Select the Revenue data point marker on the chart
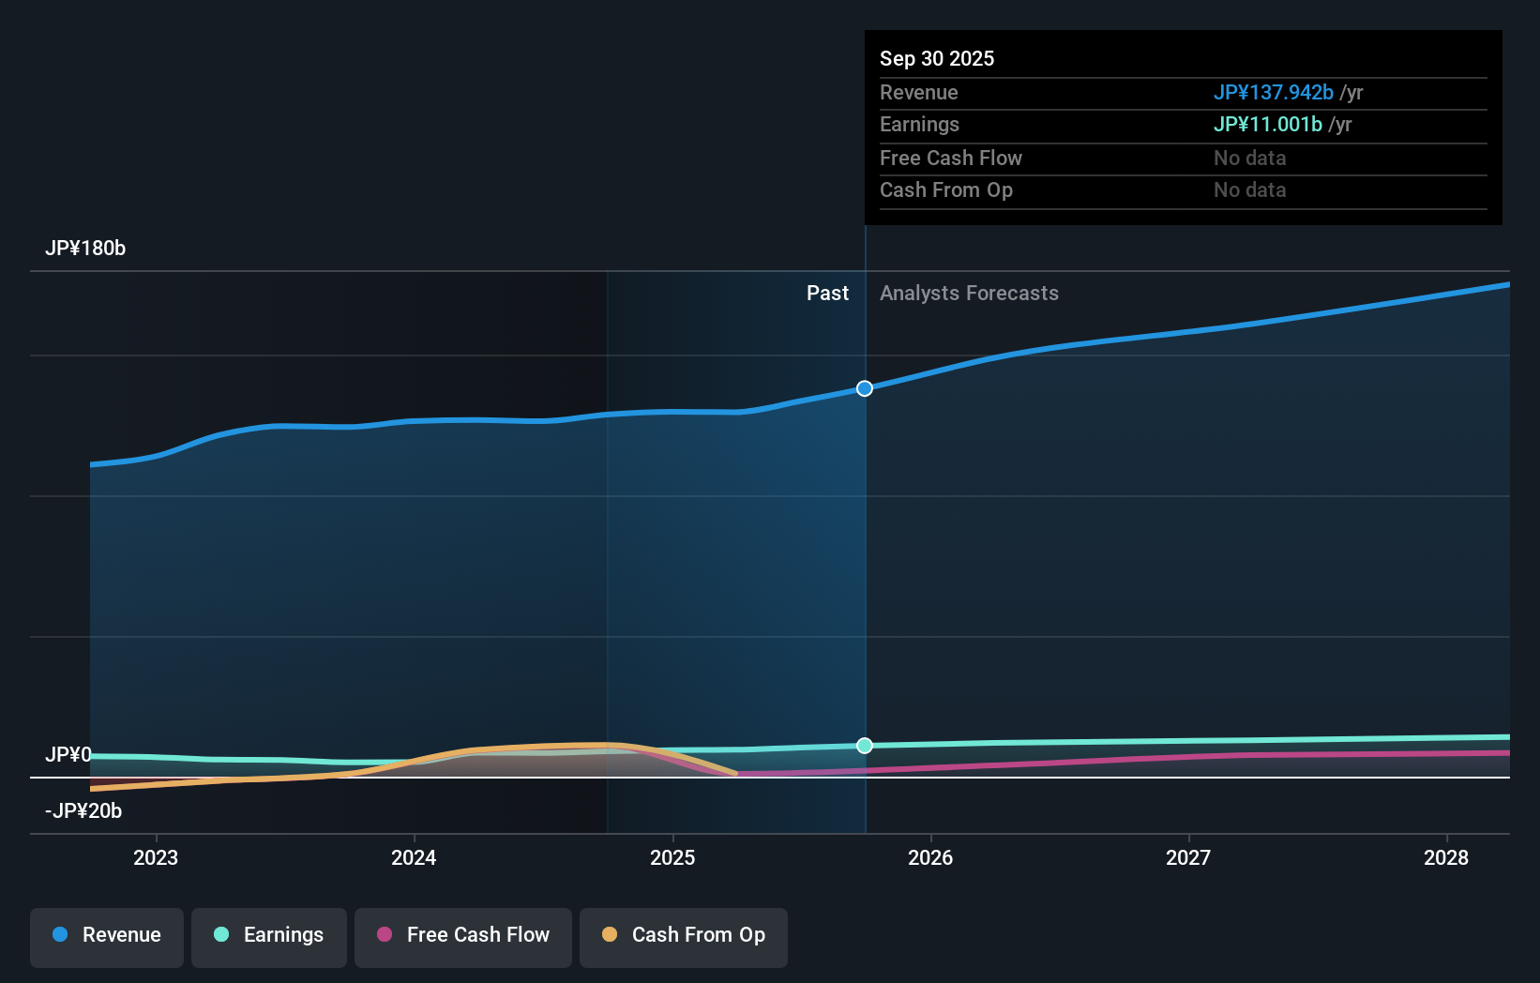The width and height of the screenshot is (1540, 983). tap(864, 387)
